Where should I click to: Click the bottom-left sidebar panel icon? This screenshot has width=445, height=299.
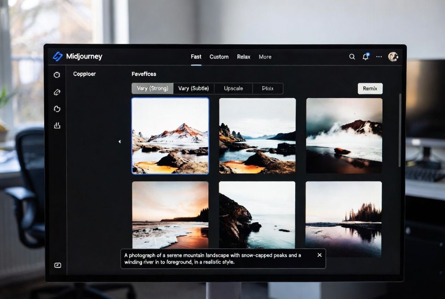coord(57,265)
